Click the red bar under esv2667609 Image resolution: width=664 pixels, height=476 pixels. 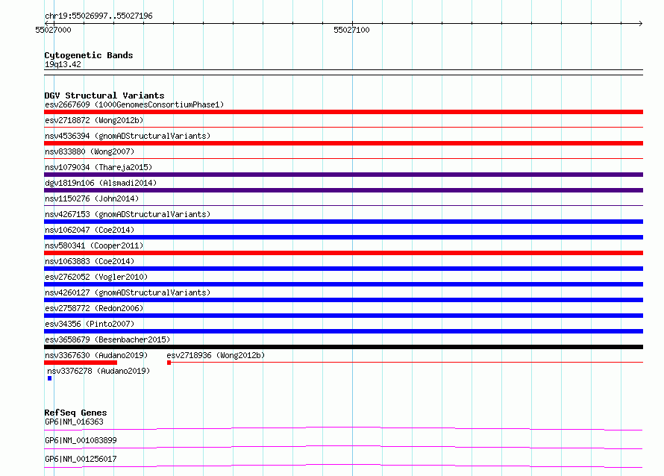coord(343,112)
